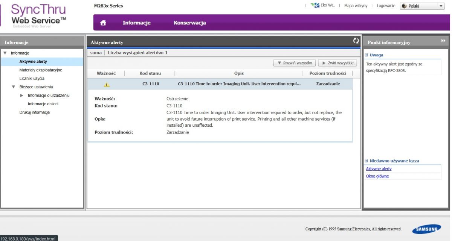This screenshot has height=241, width=452.
Task: Select Liczniki uzycia in the sidebar
Action: coord(32,79)
